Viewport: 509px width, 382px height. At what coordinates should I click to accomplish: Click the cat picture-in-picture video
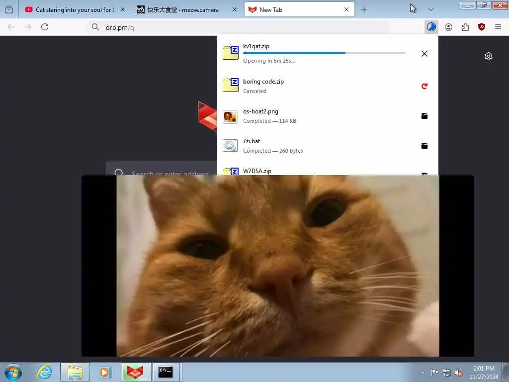pos(277,266)
